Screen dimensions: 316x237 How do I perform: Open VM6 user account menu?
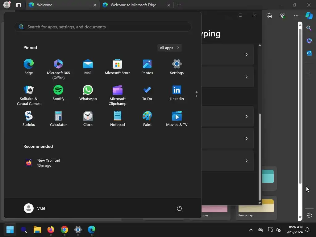click(35, 208)
